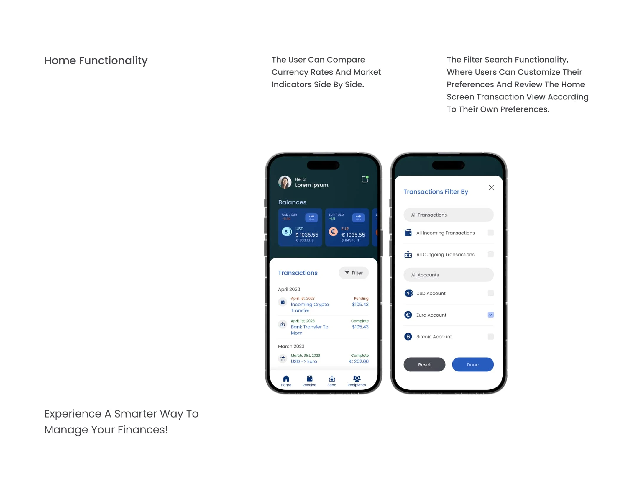Select the Transactions tab section
The image size is (637, 478).
[x=298, y=273]
